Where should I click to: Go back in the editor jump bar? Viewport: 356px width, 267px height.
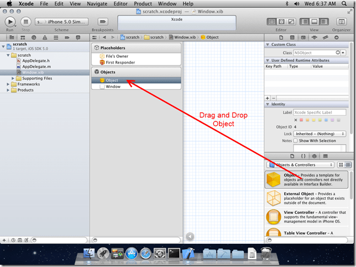104,38
